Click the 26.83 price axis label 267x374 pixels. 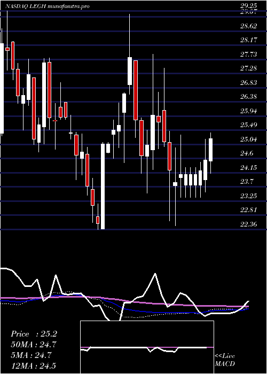[248, 82]
